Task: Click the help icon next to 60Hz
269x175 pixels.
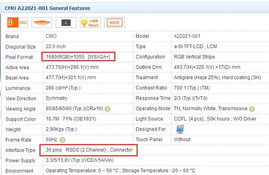Action: pos(62,140)
